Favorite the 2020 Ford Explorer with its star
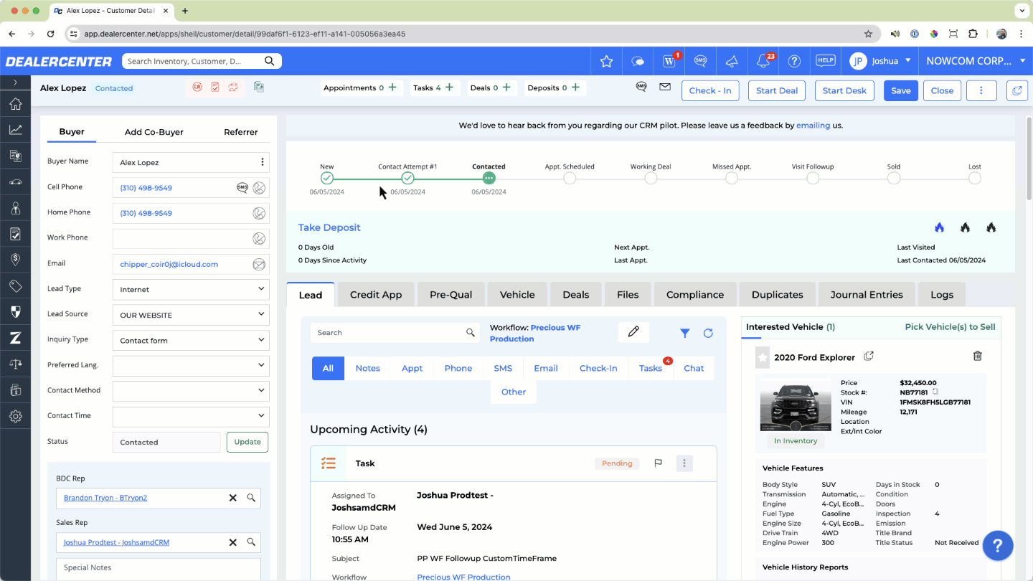This screenshot has width=1033, height=581. click(763, 357)
